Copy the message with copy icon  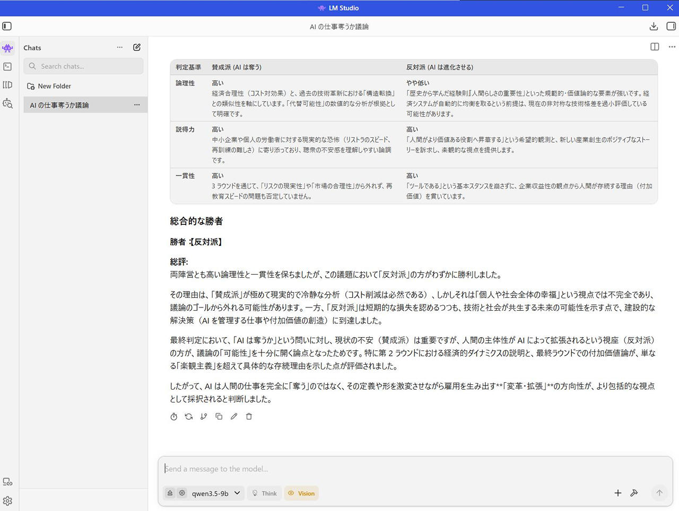coord(219,417)
